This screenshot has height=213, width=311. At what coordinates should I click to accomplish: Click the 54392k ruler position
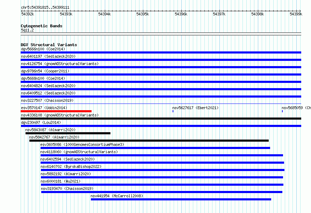(28, 14)
